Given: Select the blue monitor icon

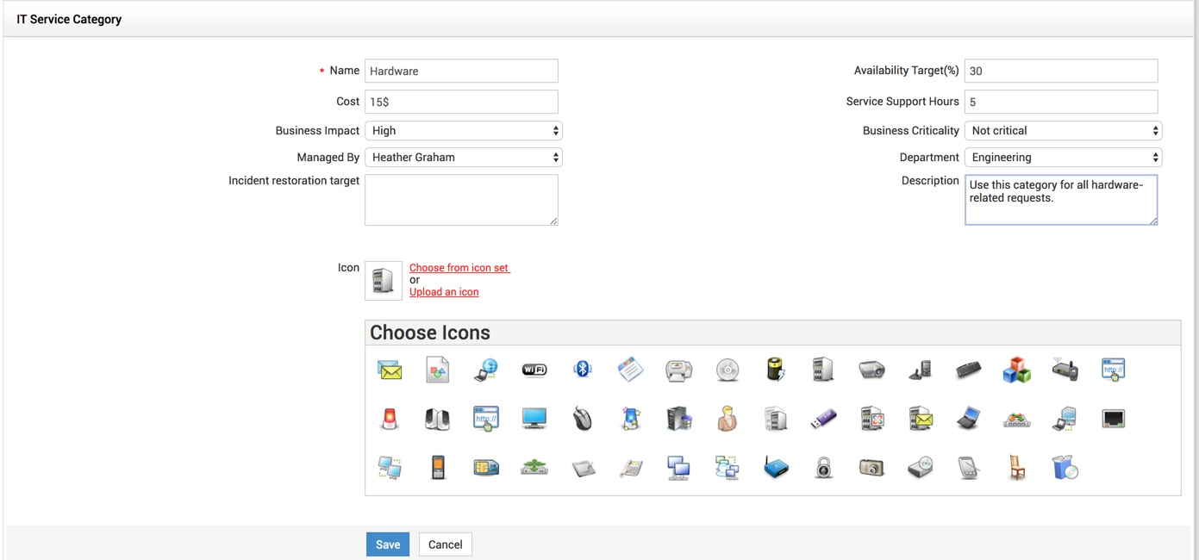Looking at the screenshot, I should pos(534,419).
